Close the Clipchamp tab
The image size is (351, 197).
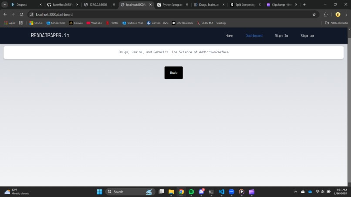pyautogui.click(x=296, y=4)
